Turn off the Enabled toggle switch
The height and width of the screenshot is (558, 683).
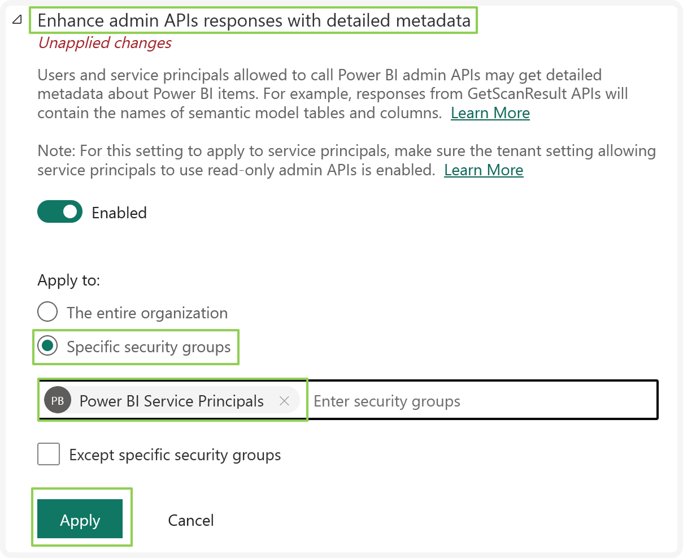pyautogui.click(x=60, y=212)
